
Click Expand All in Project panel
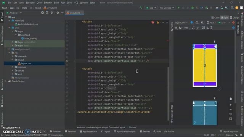coord(47,13)
